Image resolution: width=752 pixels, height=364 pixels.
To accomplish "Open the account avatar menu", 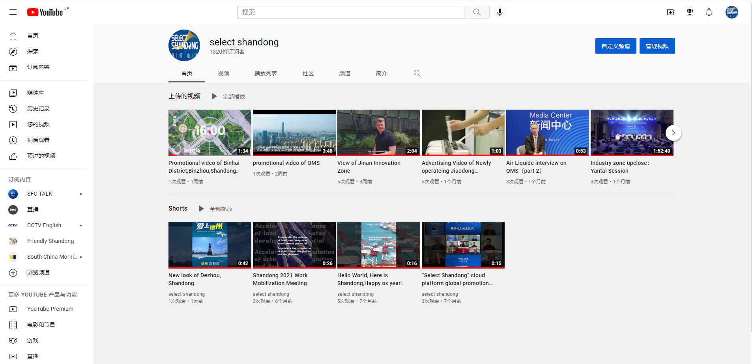I will [731, 12].
